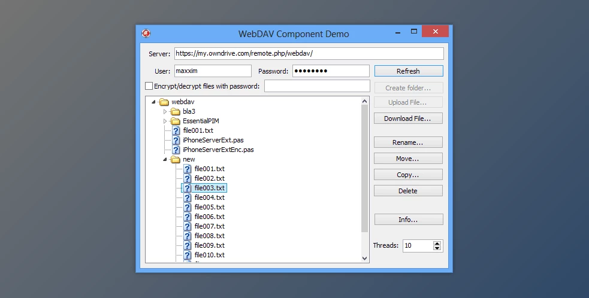The width and height of the screenshot is (589, 298).
Task: Click the EssentialPIM folder icon
Action: pos(175,121)
